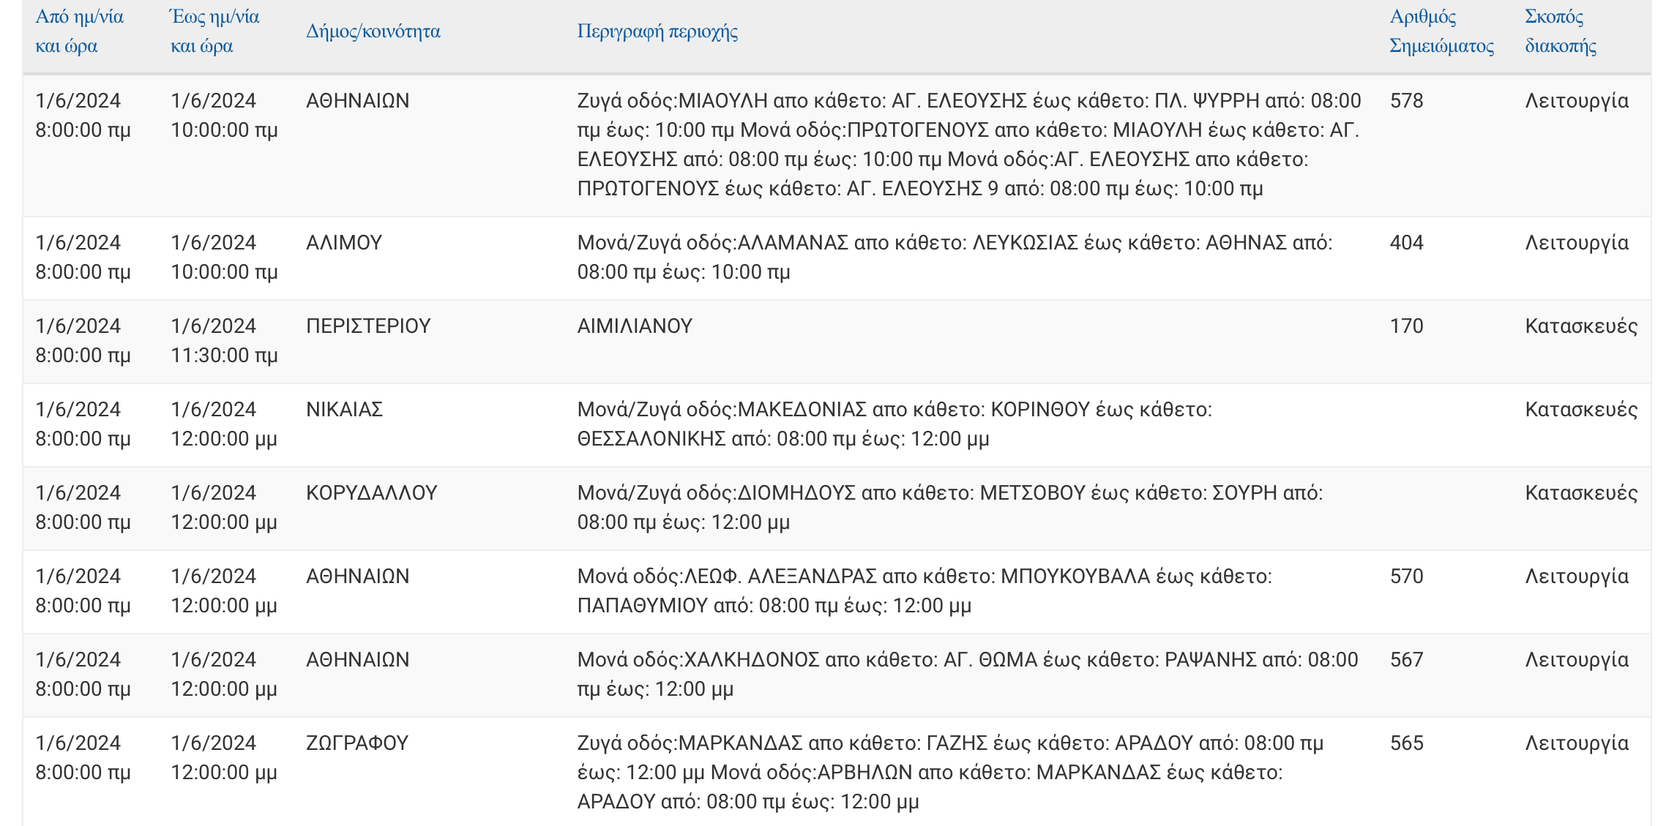Select the ΑΛΙΜΟΥ municipality cell
The width and height of the screenshot is (1677, 826).
pos(344,243)
